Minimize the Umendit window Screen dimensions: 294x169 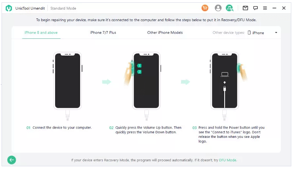(274, 8)
